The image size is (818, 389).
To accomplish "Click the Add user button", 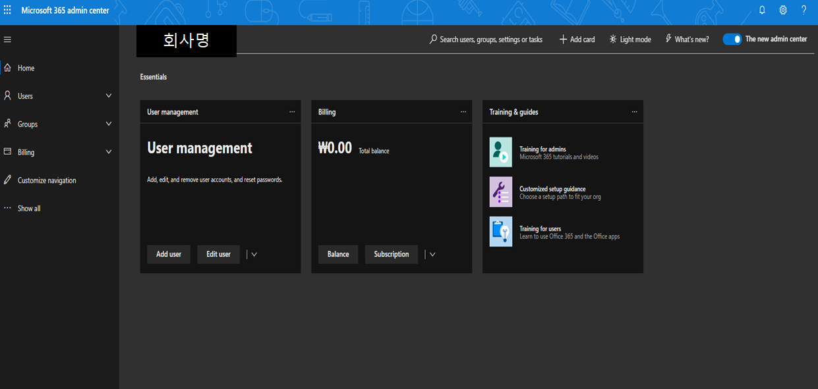I will pos(169,254).
